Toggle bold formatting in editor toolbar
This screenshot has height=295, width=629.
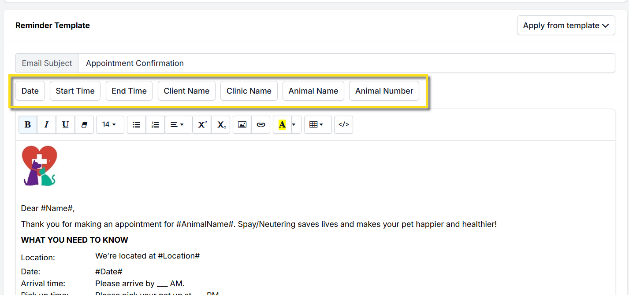point(28,125)
